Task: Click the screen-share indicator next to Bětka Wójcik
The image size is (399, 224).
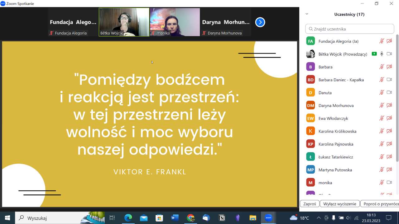Action: click(374, 54)
